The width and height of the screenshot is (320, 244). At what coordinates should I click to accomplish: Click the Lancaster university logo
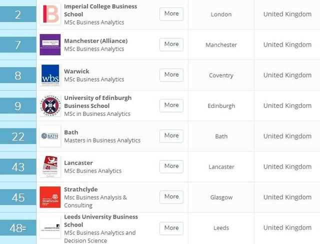50,166
